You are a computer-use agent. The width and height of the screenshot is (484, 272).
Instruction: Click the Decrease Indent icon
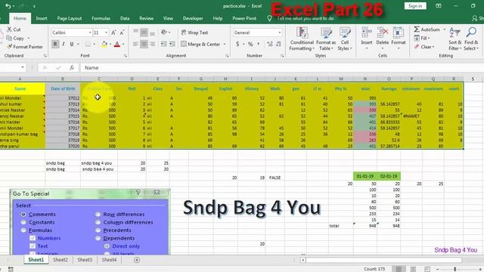pos(163,44)
